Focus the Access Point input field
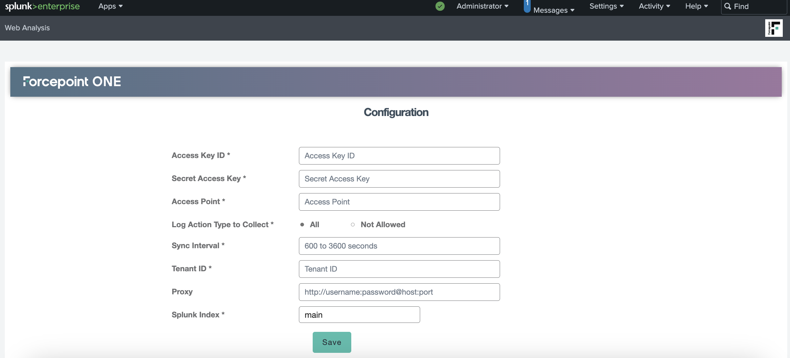Screen dimensions: 790x358 [x=399, y=202]
